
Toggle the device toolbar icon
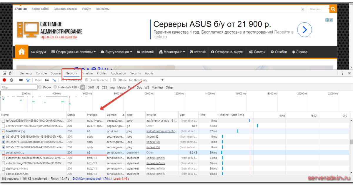pyautogui.click(x=11, y=73)
